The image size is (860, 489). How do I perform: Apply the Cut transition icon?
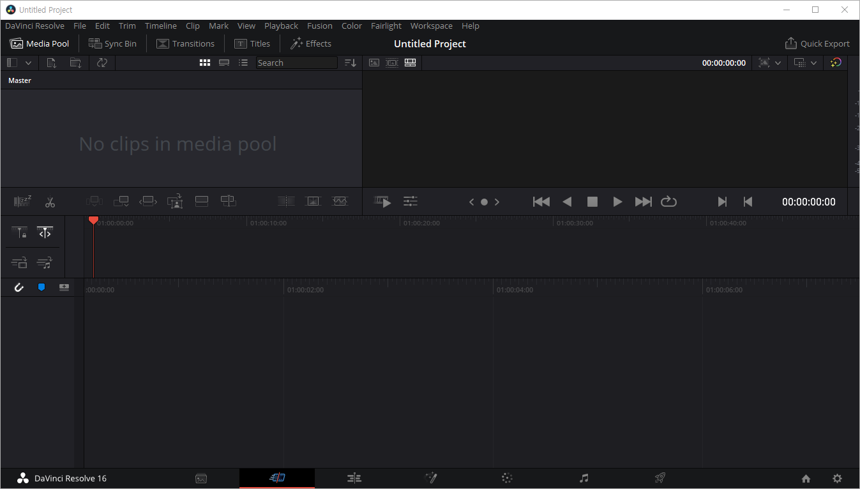coord(286,202)
